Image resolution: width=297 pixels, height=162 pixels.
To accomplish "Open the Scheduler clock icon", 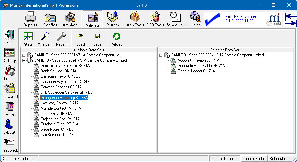I will point(175,19).
